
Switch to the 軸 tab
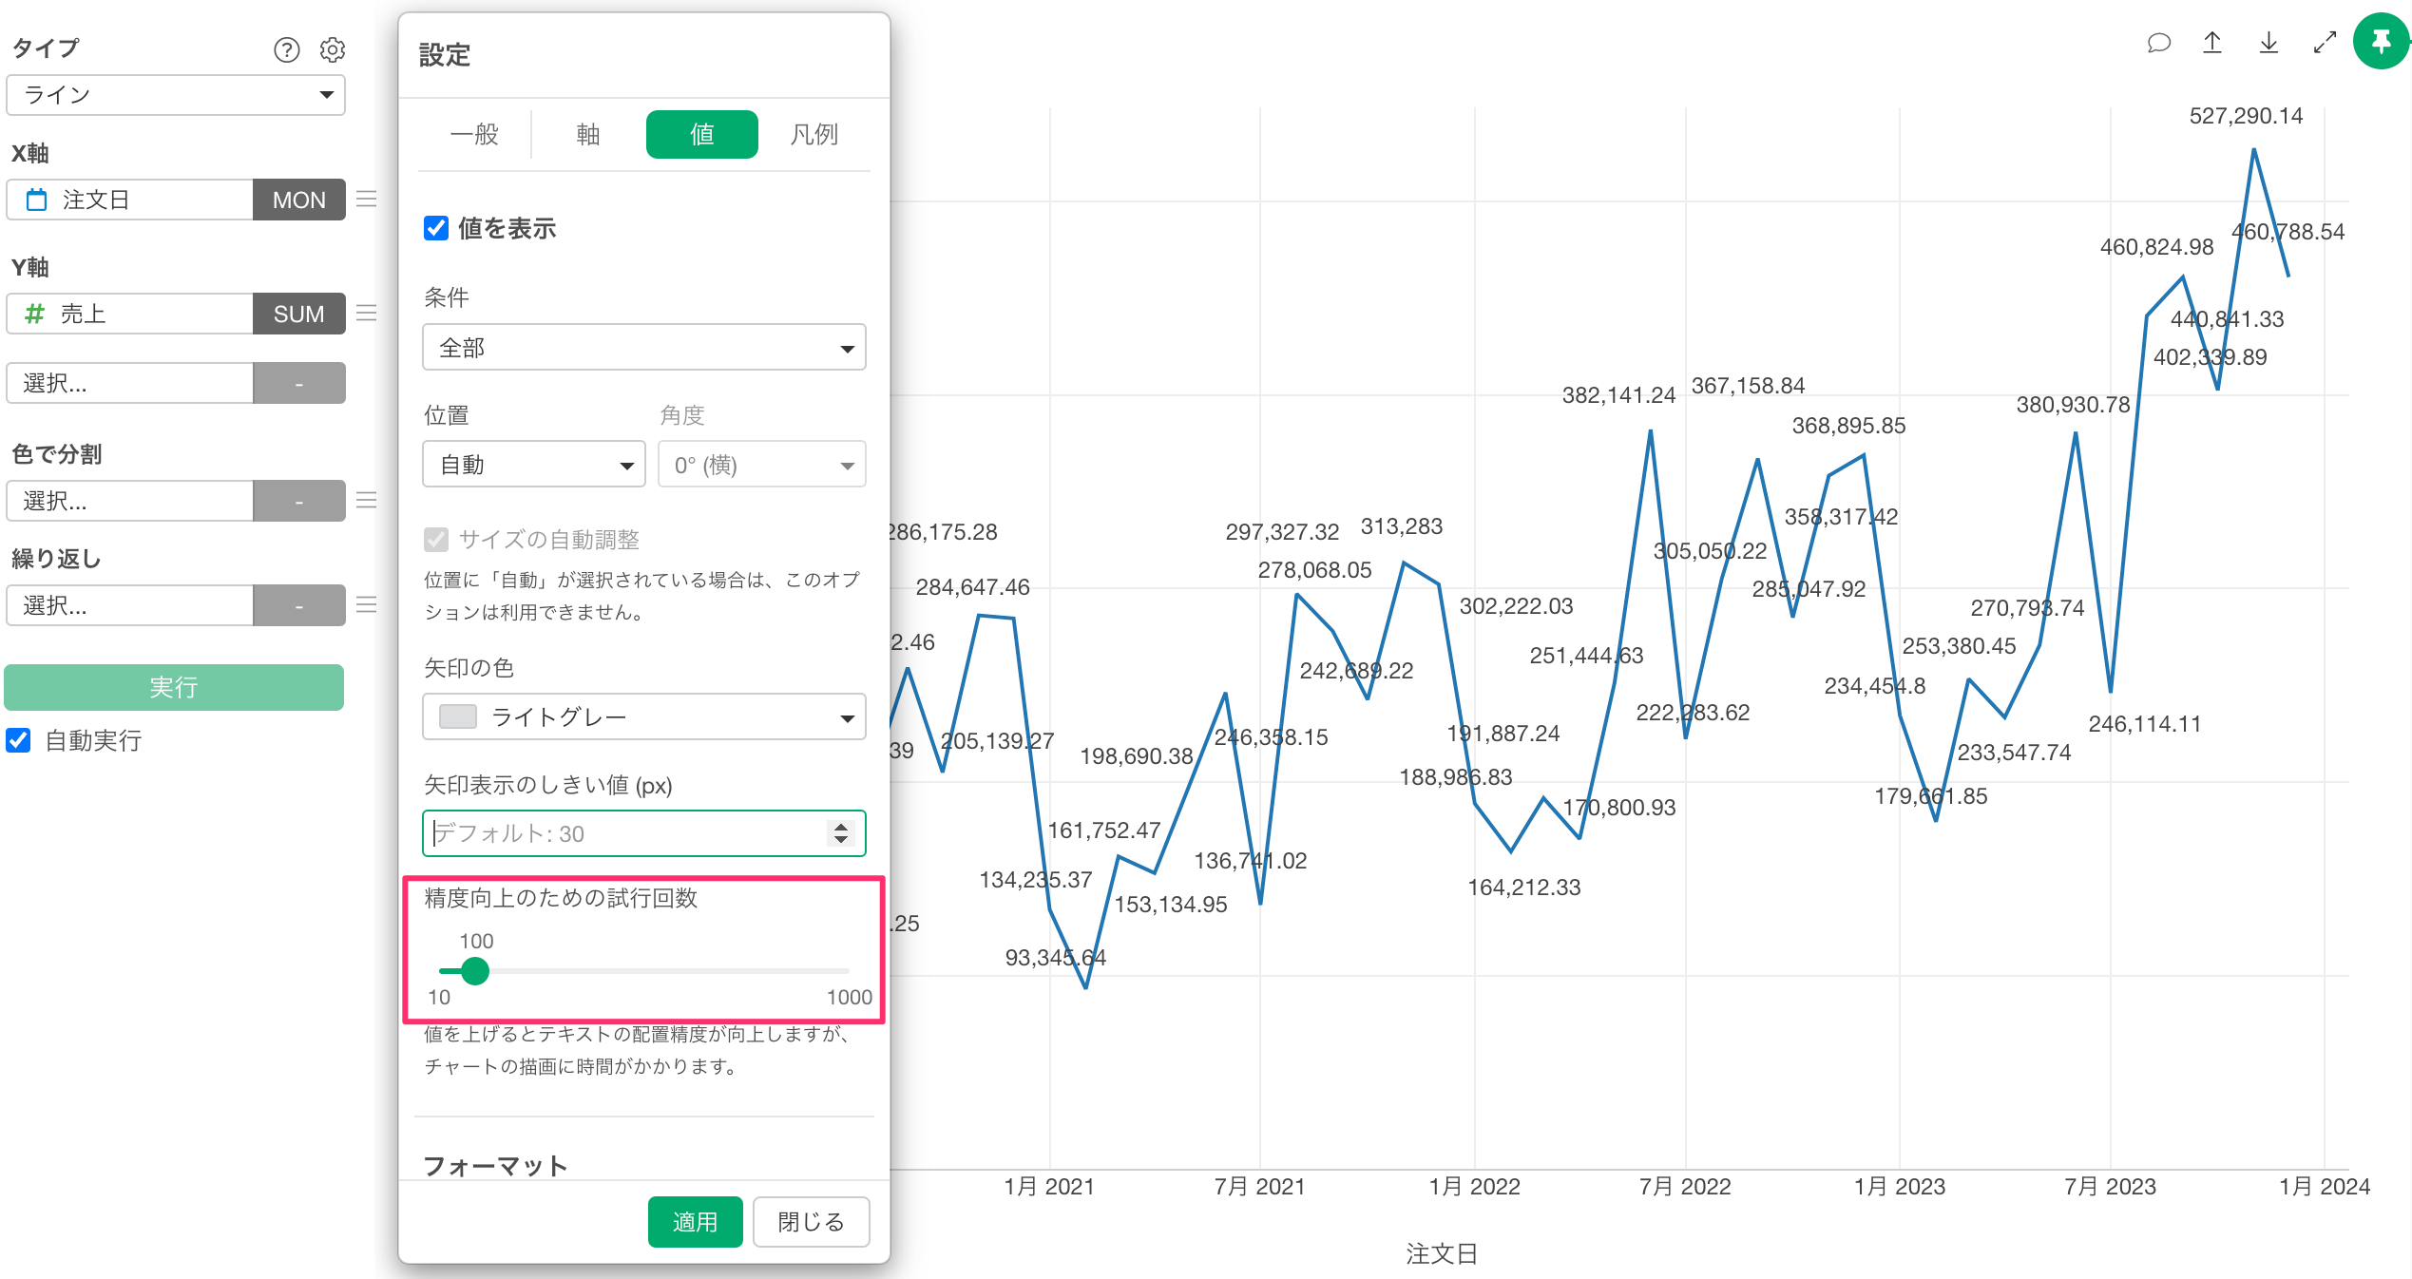point(587,135)
